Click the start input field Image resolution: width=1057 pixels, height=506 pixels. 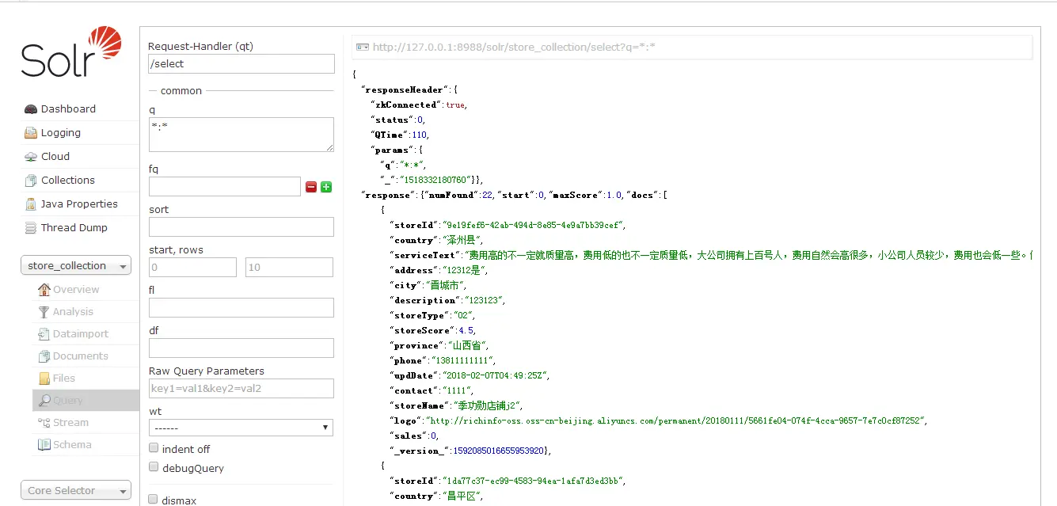click(x=192, y=268)
